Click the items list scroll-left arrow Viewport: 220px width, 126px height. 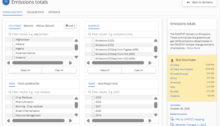point(8,121)
